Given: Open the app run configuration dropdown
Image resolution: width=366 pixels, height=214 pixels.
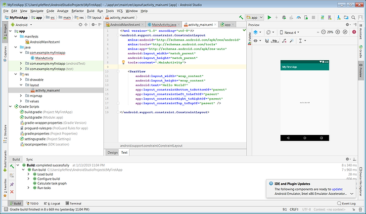Looking at the screenshot, I should (254, 17).
